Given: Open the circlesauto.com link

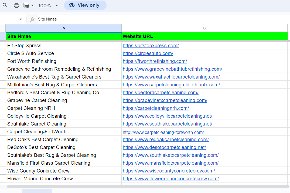Looking at the screenshot, I should (x=148, y=53).
